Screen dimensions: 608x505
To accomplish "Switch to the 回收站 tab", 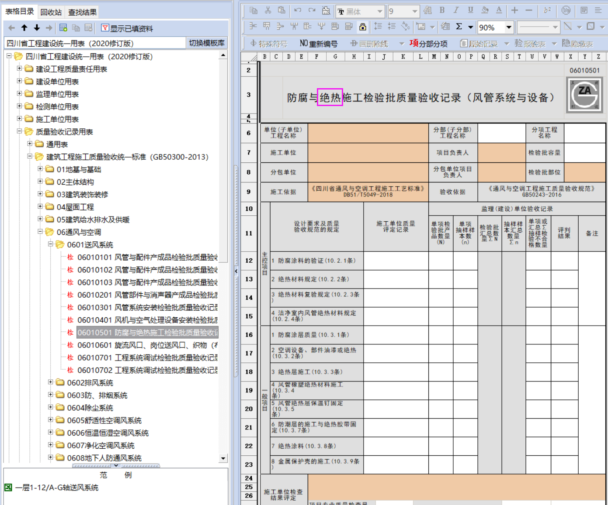I will pyautogui.click(x=51, y=12).
